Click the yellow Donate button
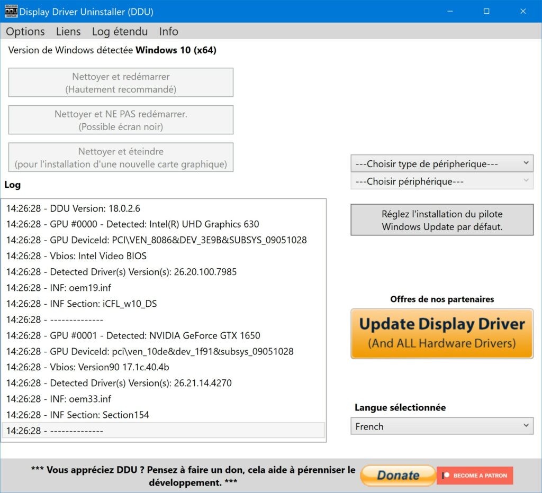Viewport: 542px width, 493px height. click(x=398, y=476)
